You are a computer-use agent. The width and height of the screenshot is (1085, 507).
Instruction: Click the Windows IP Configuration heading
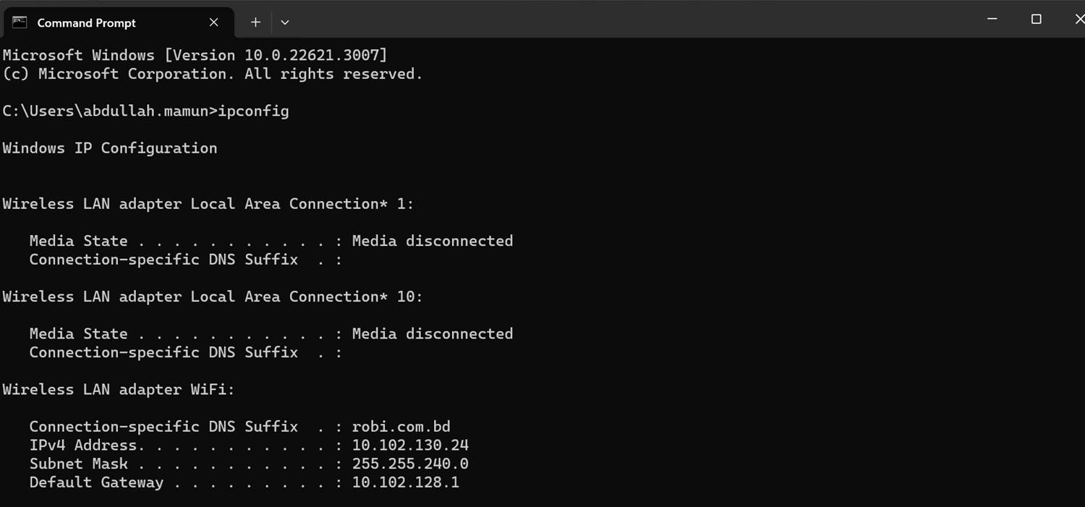(x=109, y=148)
